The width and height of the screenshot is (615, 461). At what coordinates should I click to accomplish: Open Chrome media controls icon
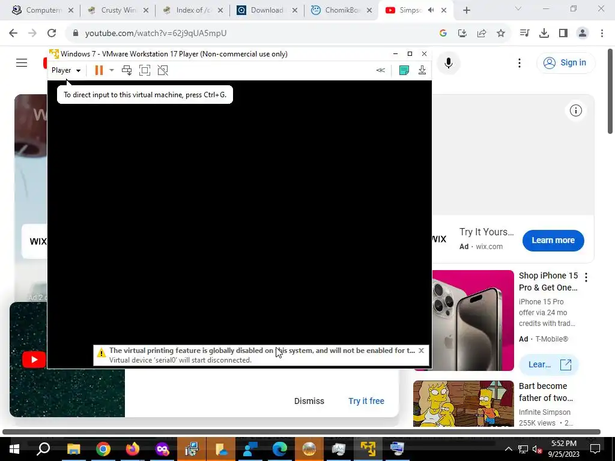click(524, 34)
